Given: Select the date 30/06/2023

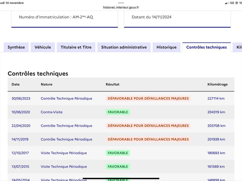Looking at the screenshot, I should point(21,99).
